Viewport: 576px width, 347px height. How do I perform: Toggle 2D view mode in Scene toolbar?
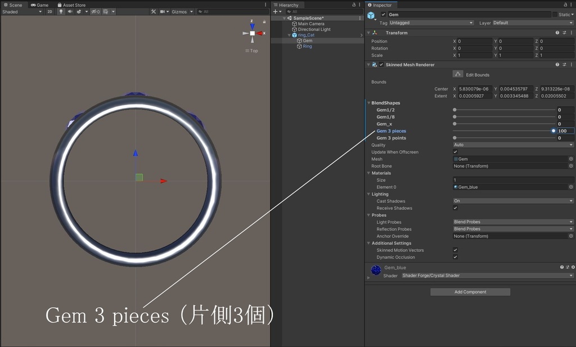pos(49,12)
